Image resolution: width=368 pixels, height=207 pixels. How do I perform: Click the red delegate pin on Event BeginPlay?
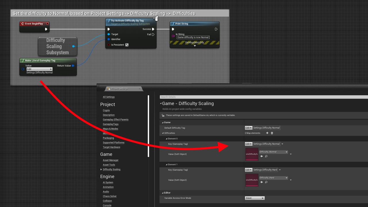(47, 24)
